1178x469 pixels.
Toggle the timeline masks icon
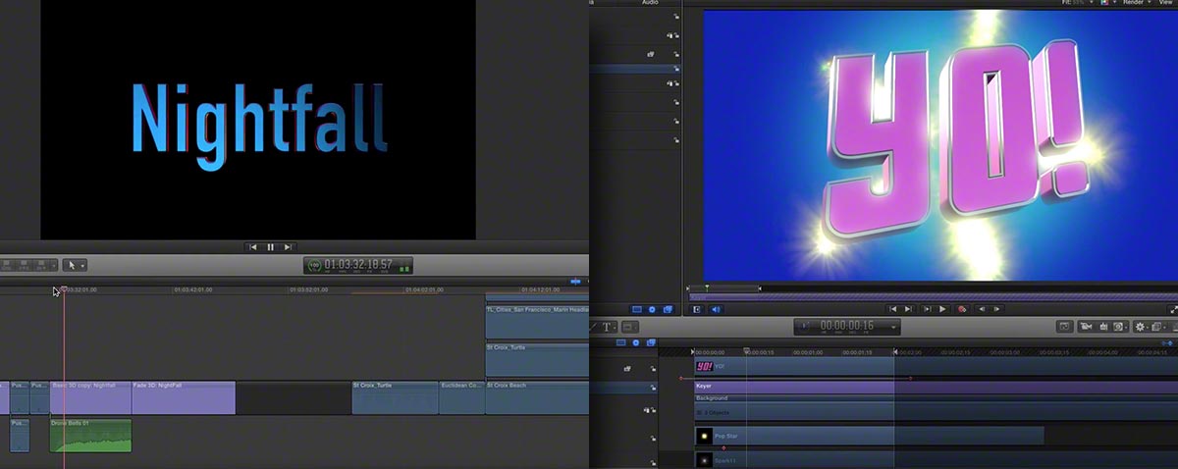(651, 342)
